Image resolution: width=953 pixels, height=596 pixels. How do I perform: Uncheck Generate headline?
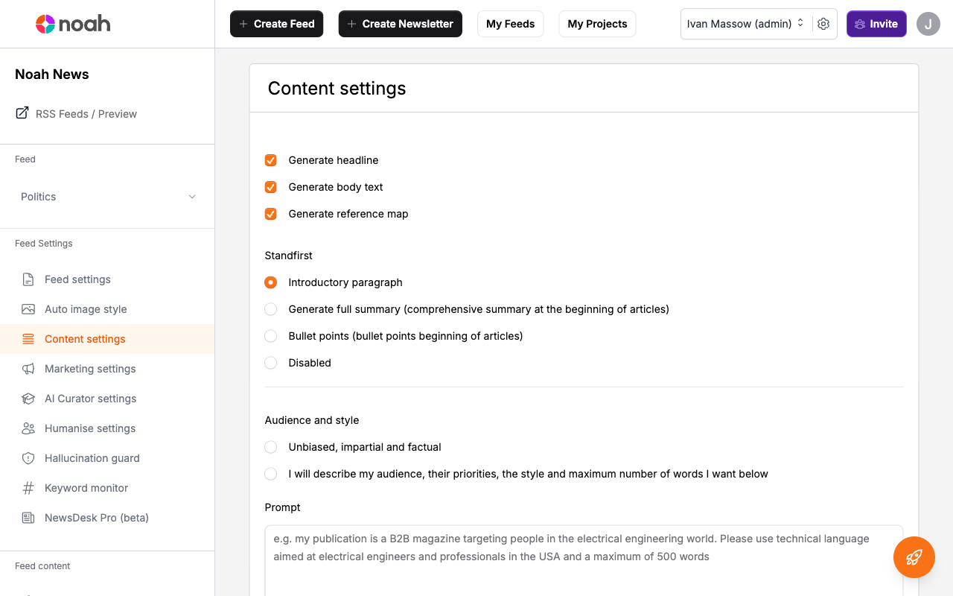[x=270, y=160]
